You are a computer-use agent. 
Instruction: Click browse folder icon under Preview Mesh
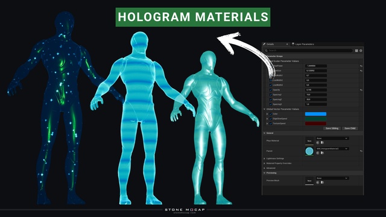322,182
